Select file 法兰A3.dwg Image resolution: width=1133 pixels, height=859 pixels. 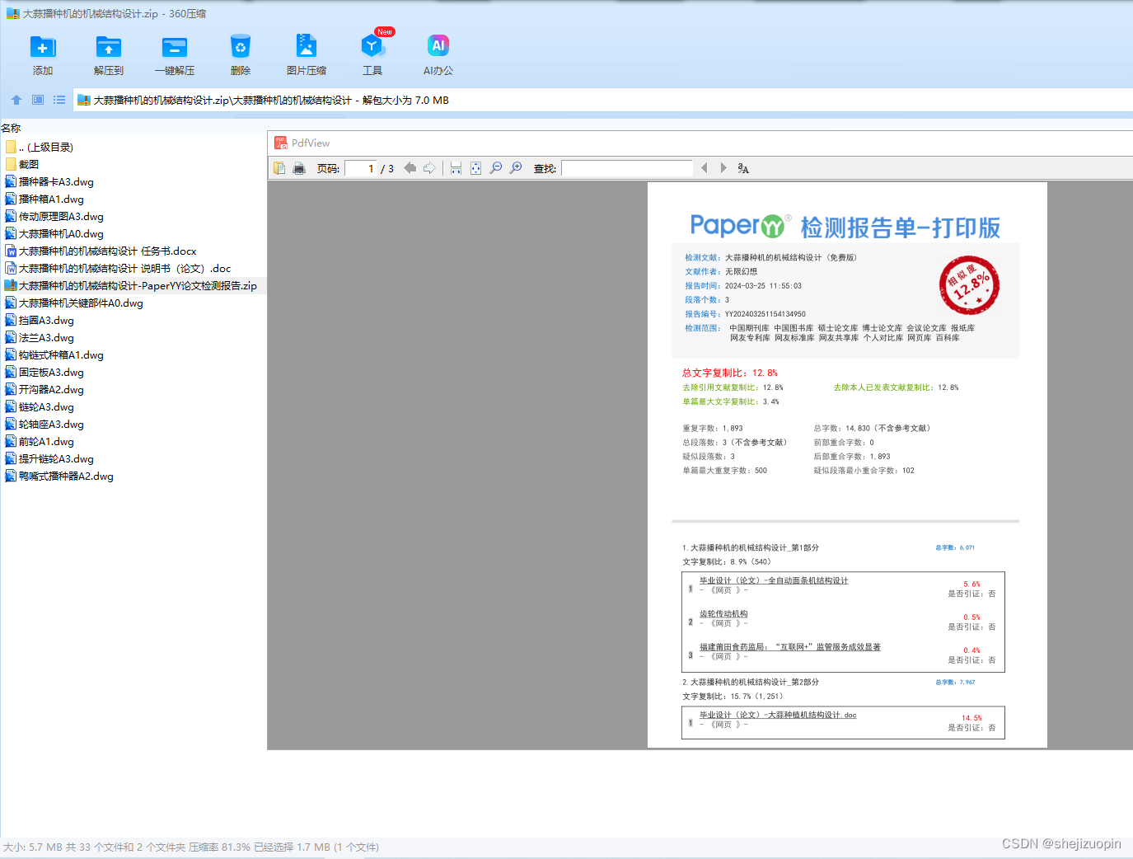point(40,337)
